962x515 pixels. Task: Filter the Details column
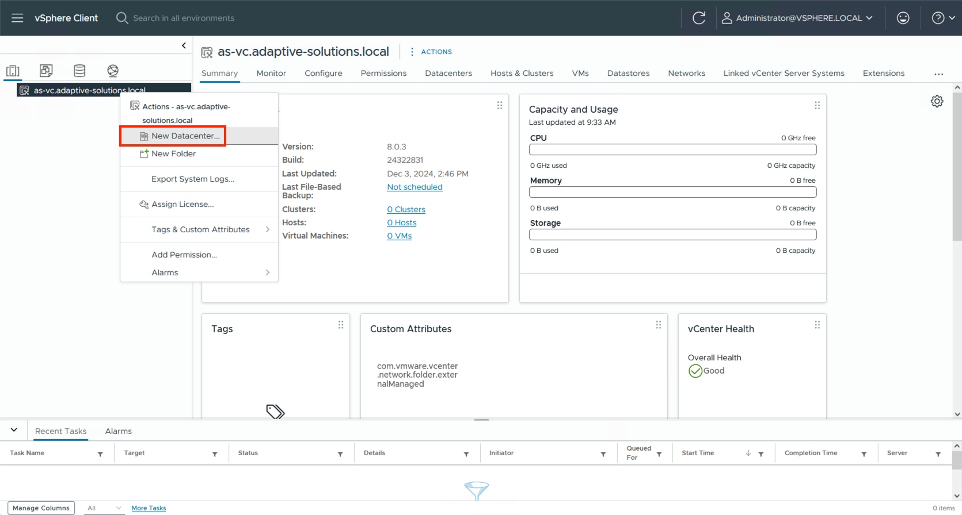[466, 454]
